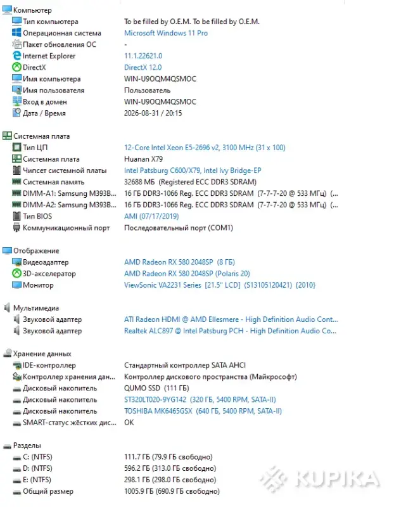Select the Контроллер дискового пространства (Майкрософт) value

[x=210, y=376]
